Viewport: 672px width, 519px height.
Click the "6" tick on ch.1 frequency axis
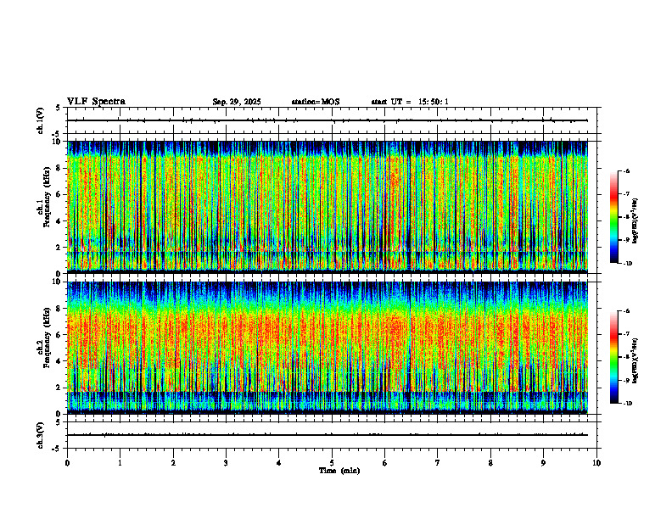(x=59, y=194)
